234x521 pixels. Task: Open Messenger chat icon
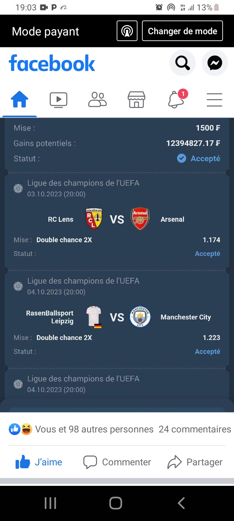coord(215,63)
